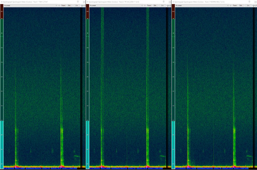This screenshot has width=257, height=170.
Task: Click the Track 3 wet/dry mix knob
Action: tap(253, 5)
